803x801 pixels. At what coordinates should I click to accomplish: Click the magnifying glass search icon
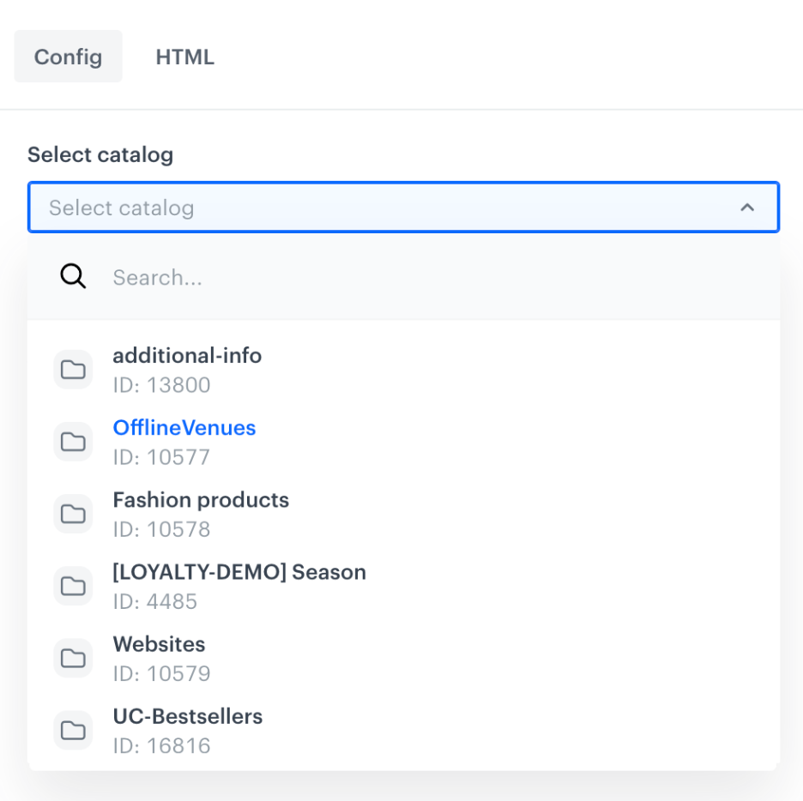tap(72, 276)
